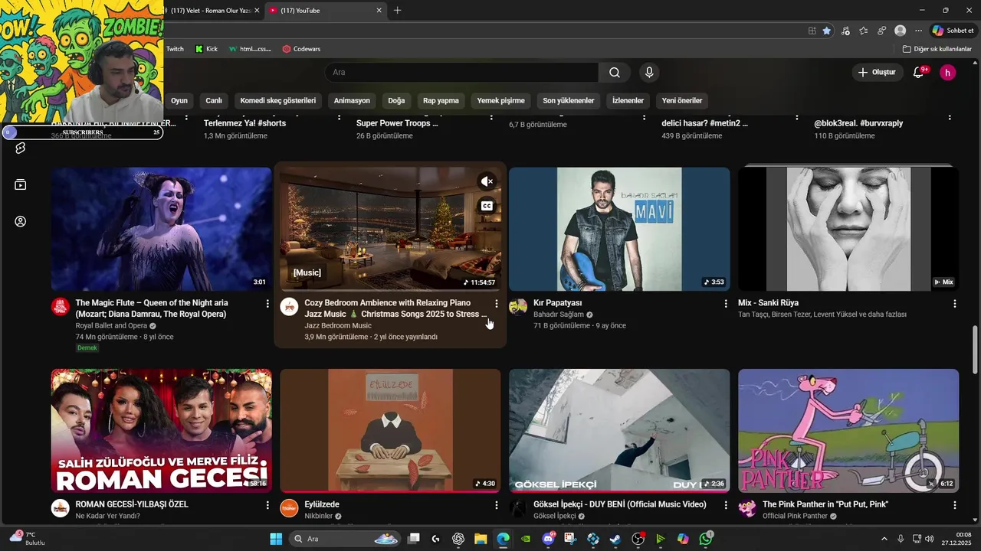Switch to Velet - Roman Olur browser tab
This screenshot has width=981, height=551.
(x=211, y=11)
